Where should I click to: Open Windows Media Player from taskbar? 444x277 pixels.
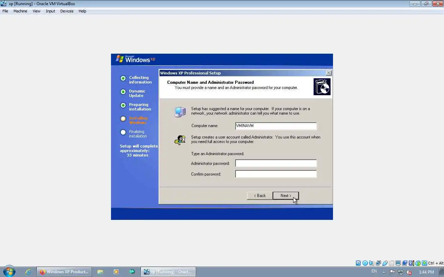coord(116,272)
